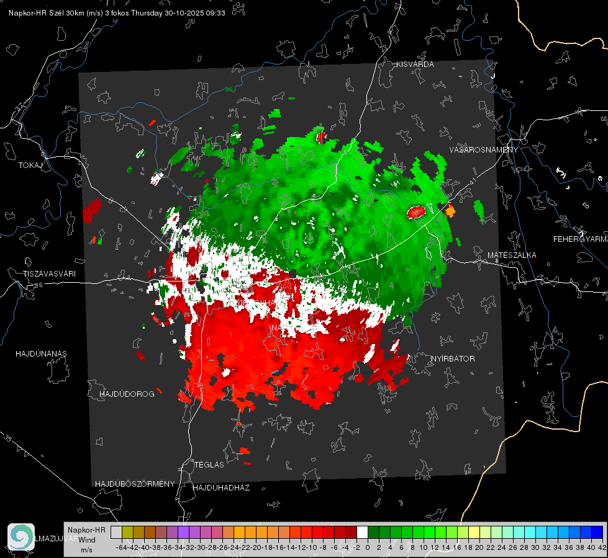Image resolution: width=608 pixels, height=558 pixels.
Task: Click the 30 value on the legend scale
Action: pos(535,547)
